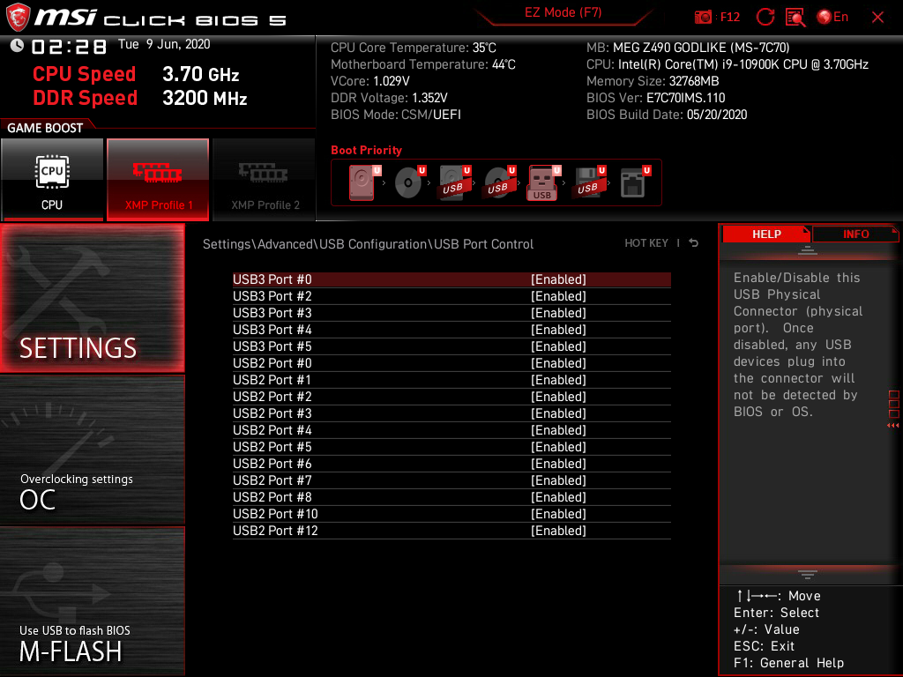This screenshot has height=677, width=903.
Task: Switch to EZ Mode (F7)
Action: [563, 12]
